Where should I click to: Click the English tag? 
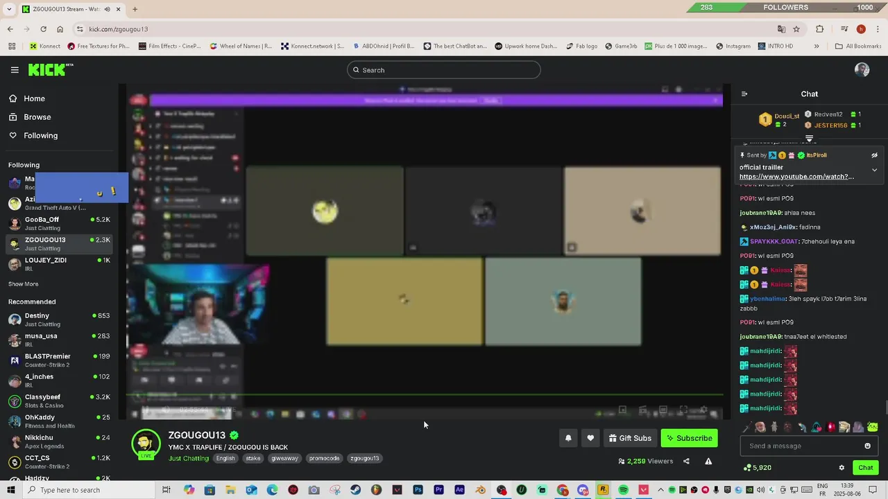point(225,459)
